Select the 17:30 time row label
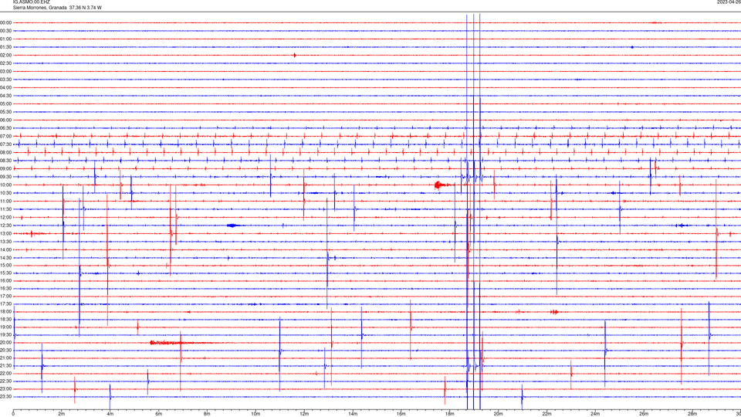Screen dimensions: 741x417 [x=6, y=304]
